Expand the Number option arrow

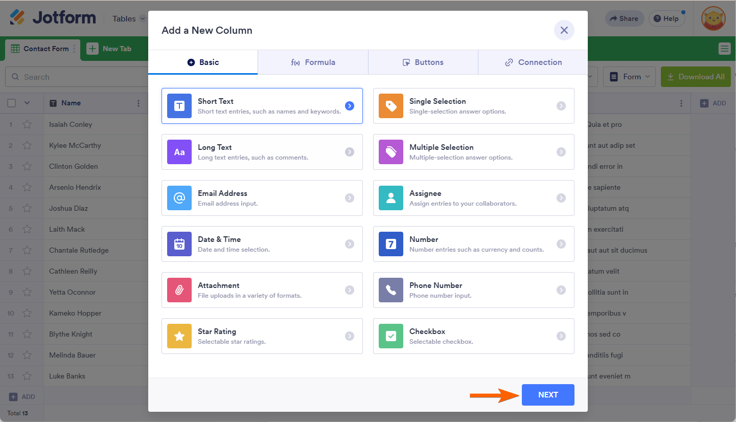click(561, 244)
